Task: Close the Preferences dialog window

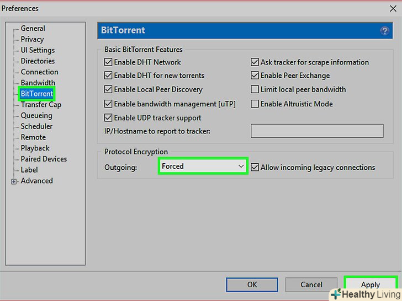Action: 393,9
